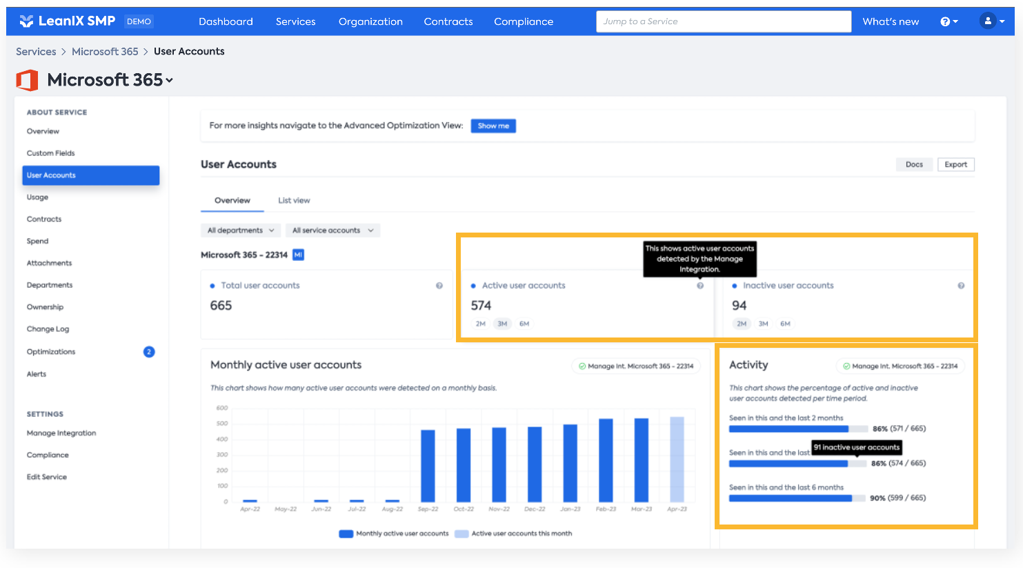Expand the Microsoft 365 title dropdown
This screenshot has width=1023, height=568.
(x=170, y=81)
